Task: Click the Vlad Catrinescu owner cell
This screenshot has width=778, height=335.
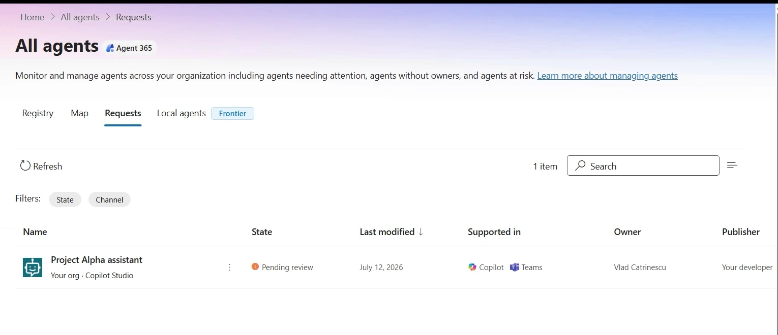Action: 640,267
